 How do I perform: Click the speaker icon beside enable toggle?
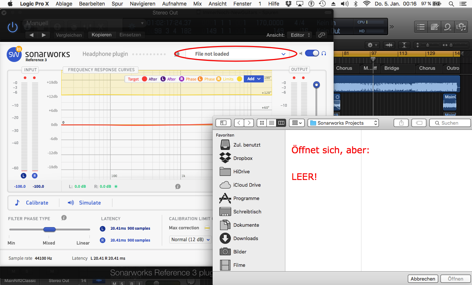coord(301,53)
